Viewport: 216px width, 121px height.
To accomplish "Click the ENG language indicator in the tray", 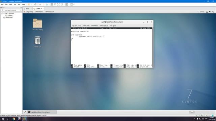I will coord(206,119).
